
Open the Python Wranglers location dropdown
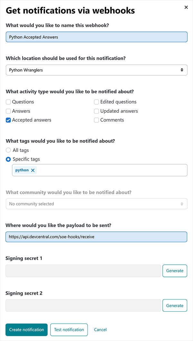tap(96, 70)
